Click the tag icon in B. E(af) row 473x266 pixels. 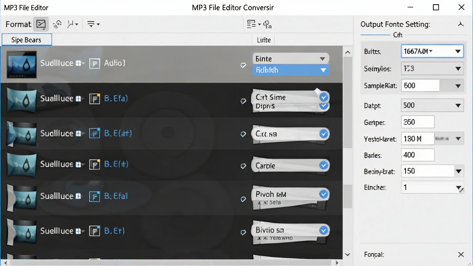[x=243, y=134]
